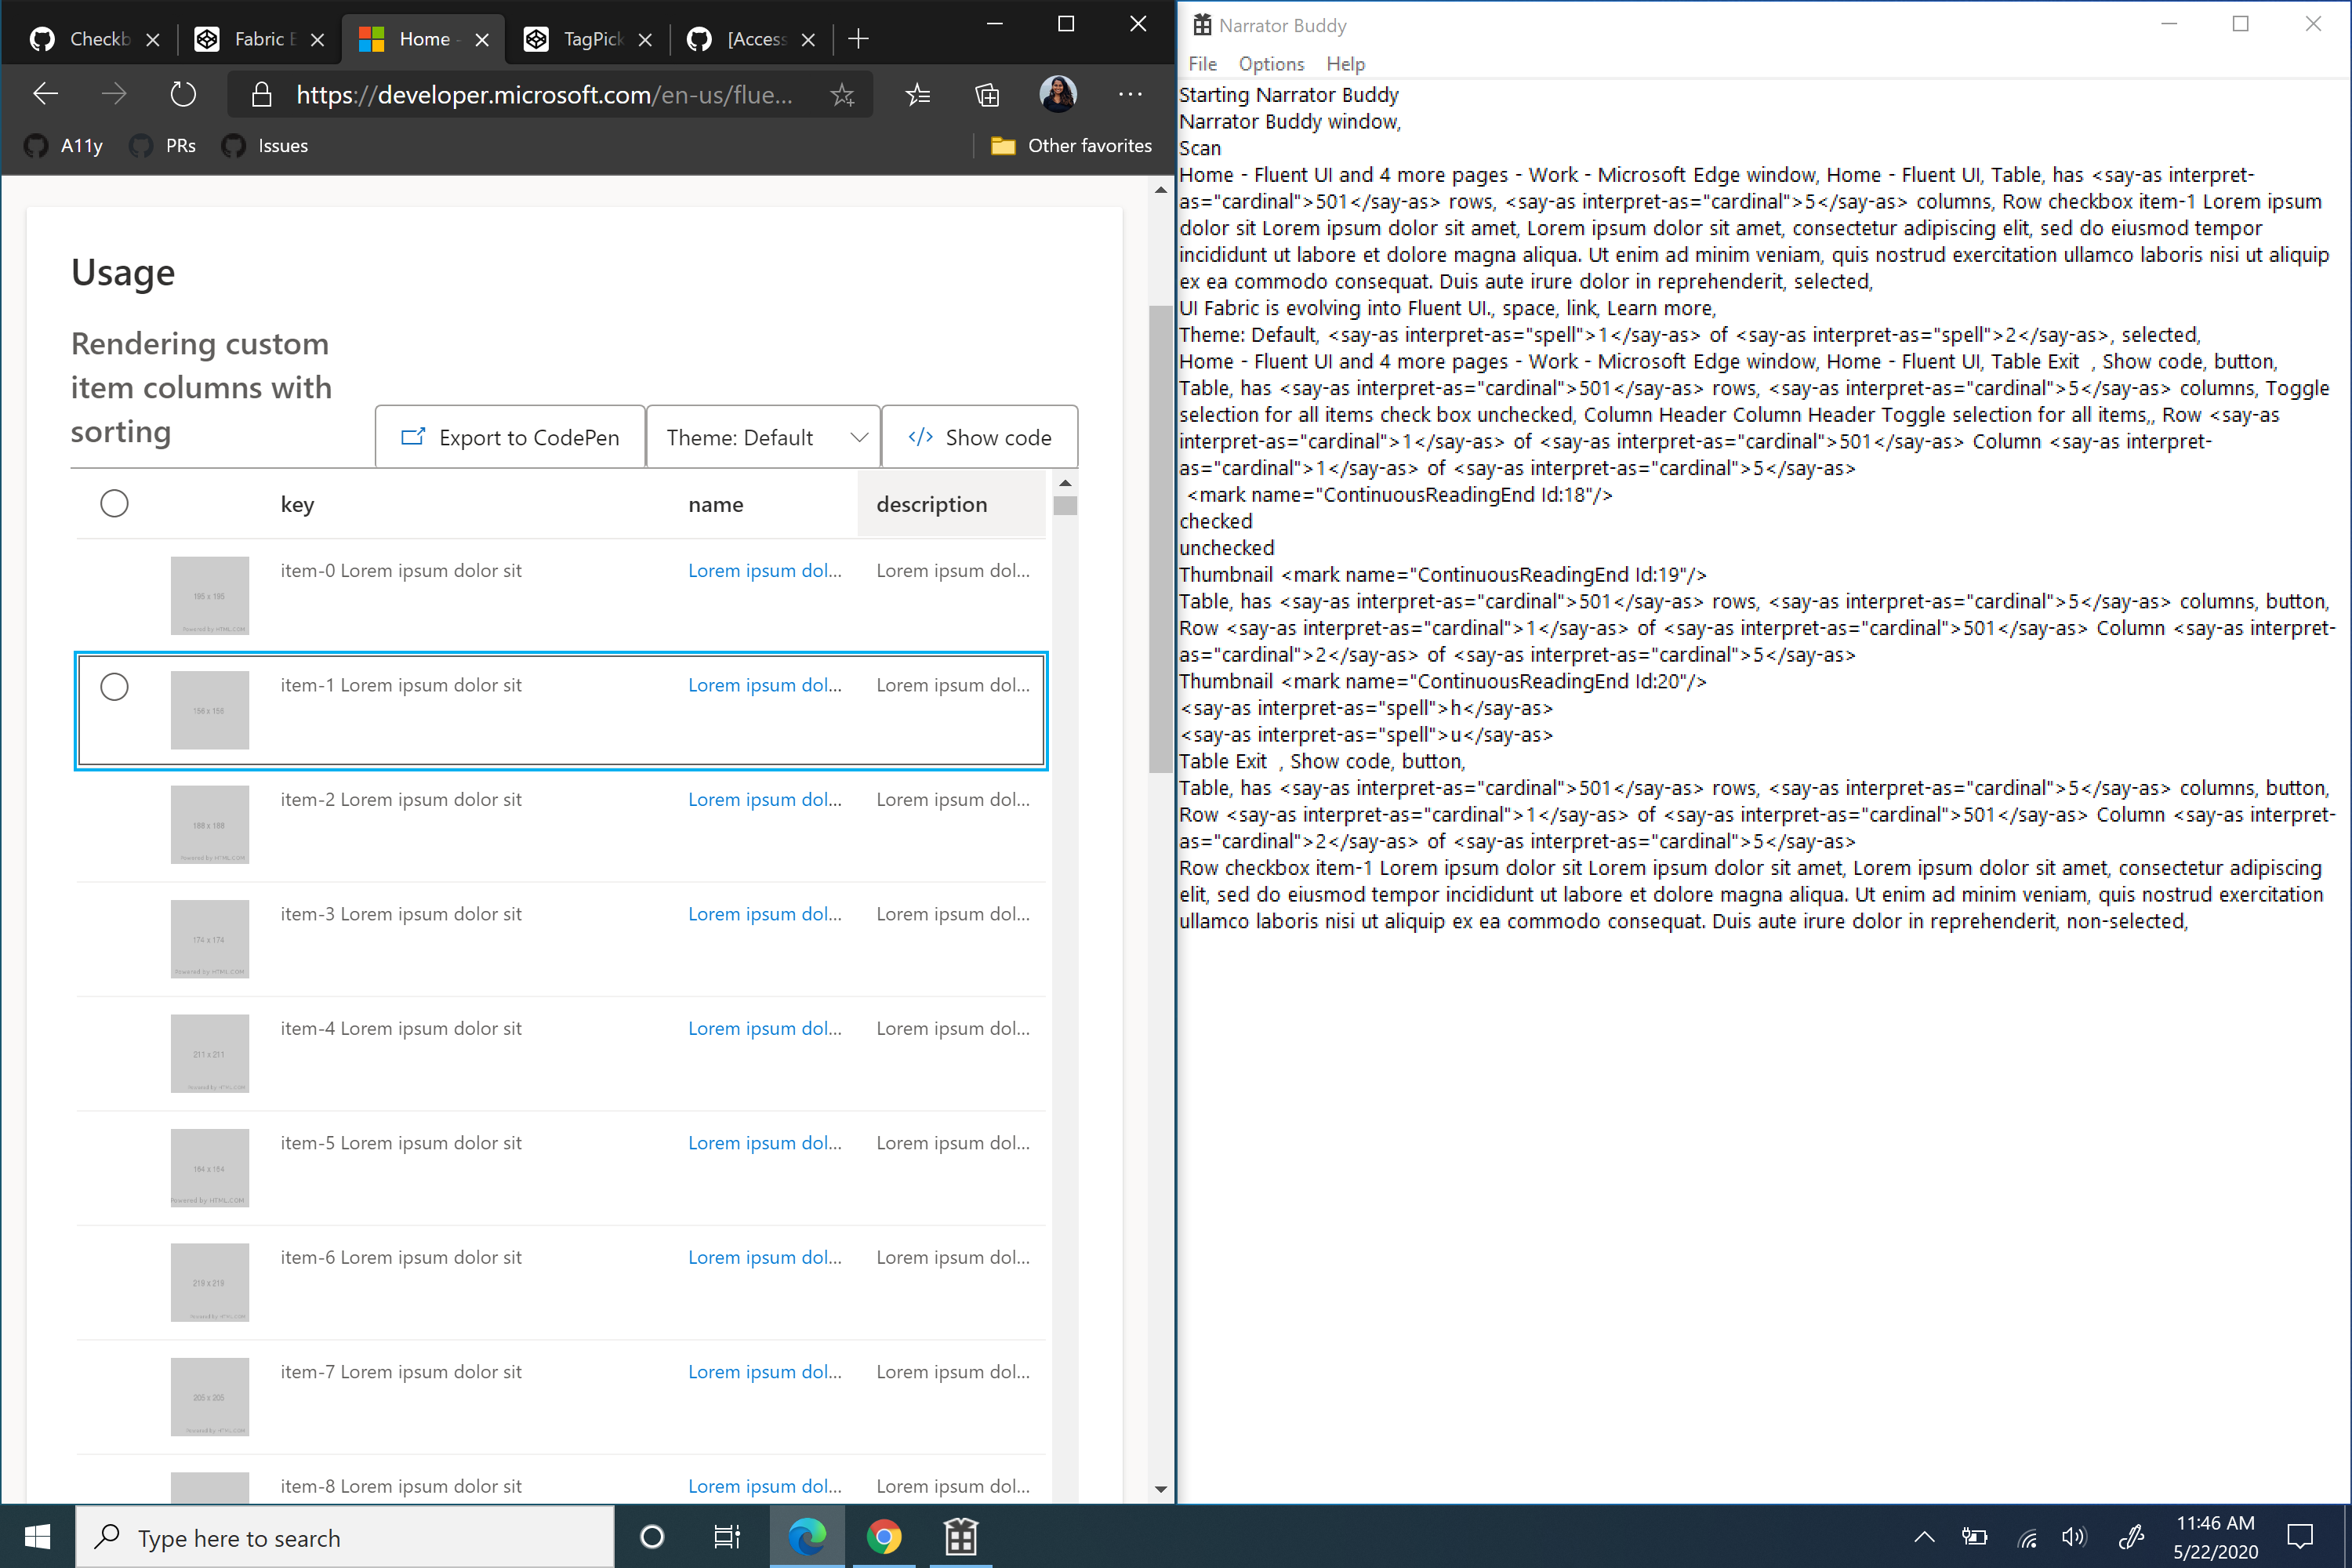Click the site security lock icon
The image size is (2352, 1568).
click(x=261, y=93)
